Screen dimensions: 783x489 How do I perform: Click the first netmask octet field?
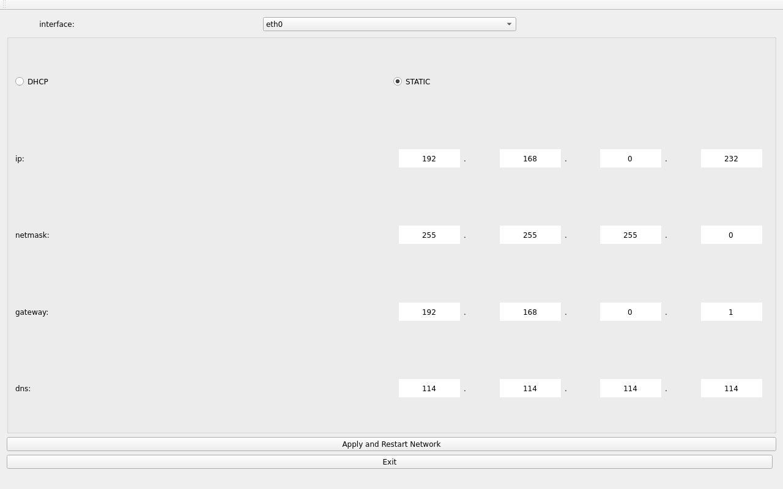click(429, 235)
